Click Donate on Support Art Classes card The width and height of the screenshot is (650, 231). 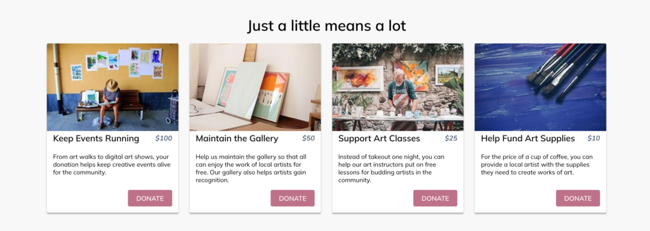pyautogui.click(x=435, y=198)
